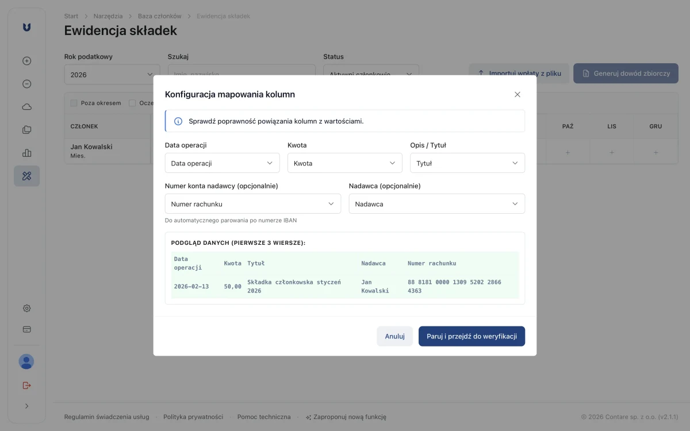Click the Anuluj button
Image resolution: width=690 pixels, height=431 pixels.
[395, 336]
